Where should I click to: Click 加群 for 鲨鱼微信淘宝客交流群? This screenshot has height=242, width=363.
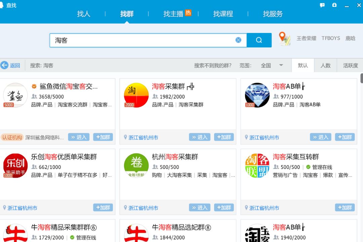103,137
